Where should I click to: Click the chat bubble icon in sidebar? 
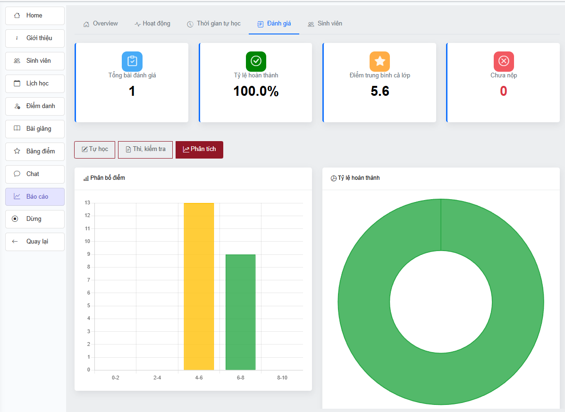17,174
